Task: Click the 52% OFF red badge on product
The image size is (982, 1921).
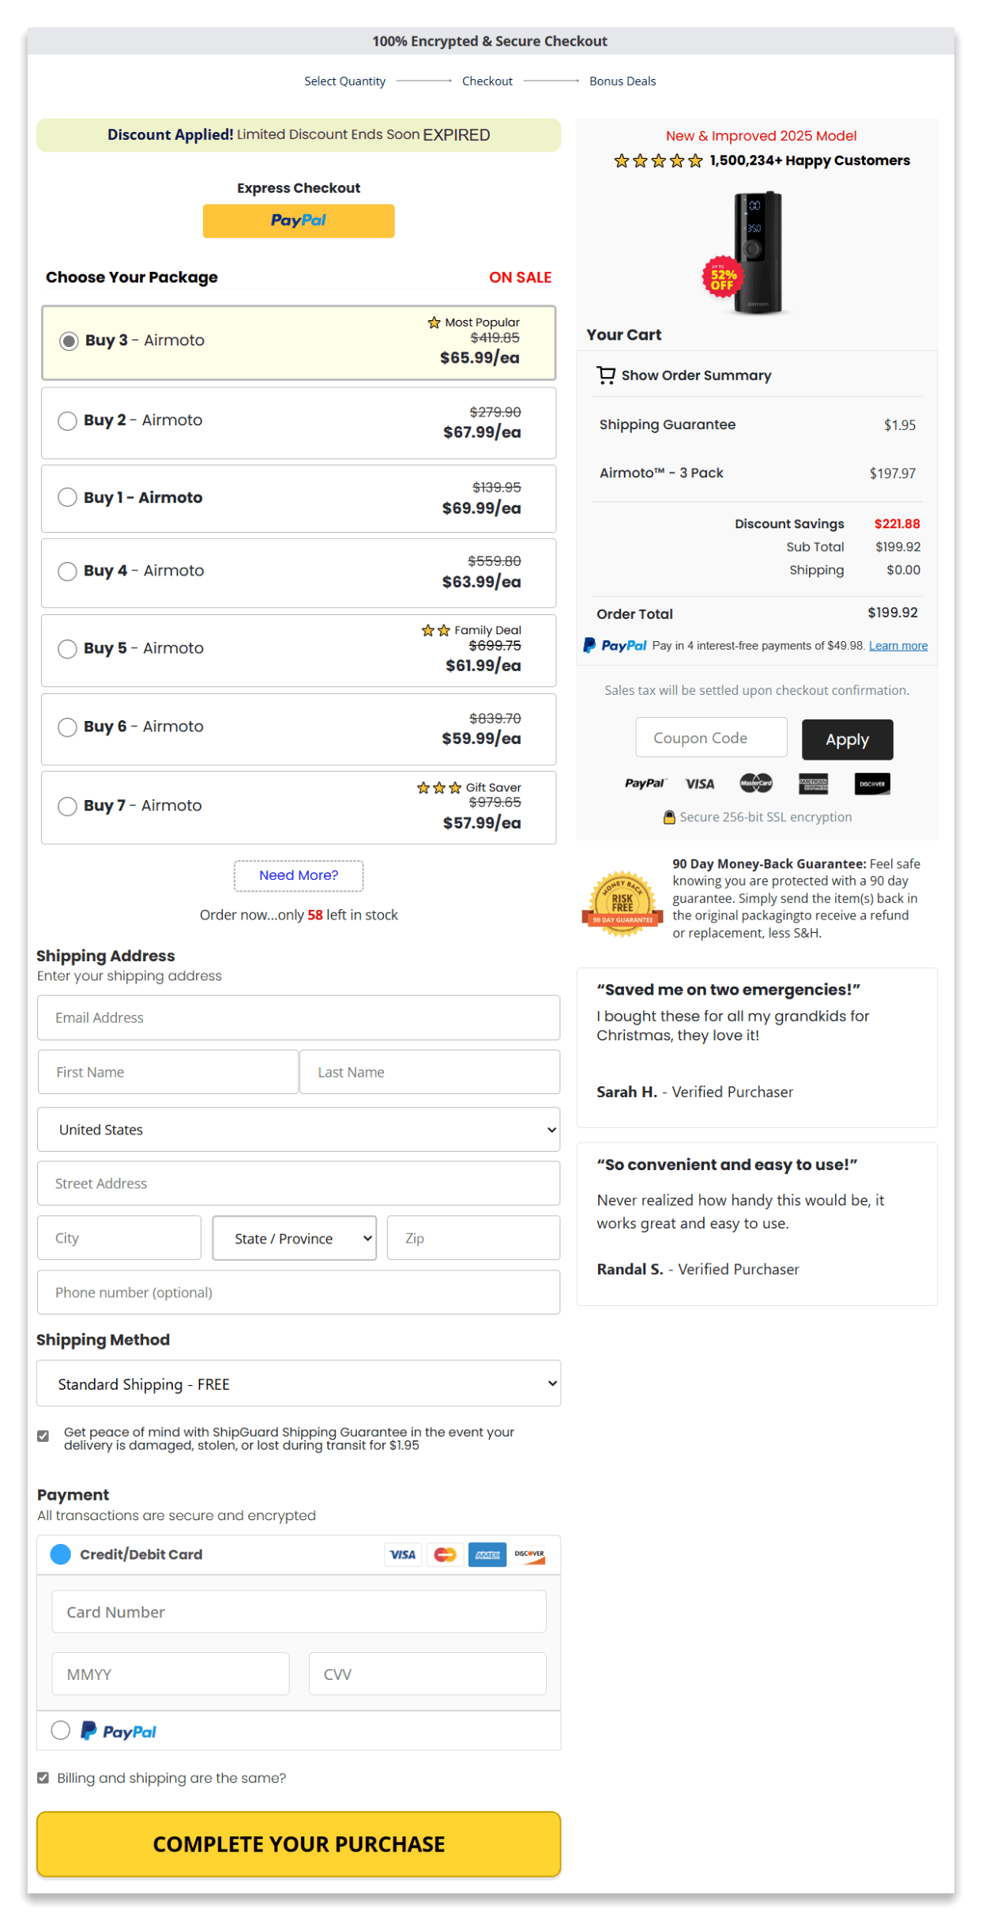Action: (721, 277)
